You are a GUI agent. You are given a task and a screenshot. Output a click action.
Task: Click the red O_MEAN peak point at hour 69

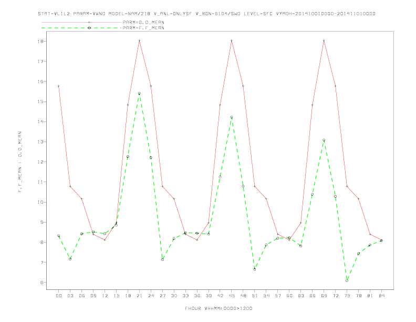(324, 41)
